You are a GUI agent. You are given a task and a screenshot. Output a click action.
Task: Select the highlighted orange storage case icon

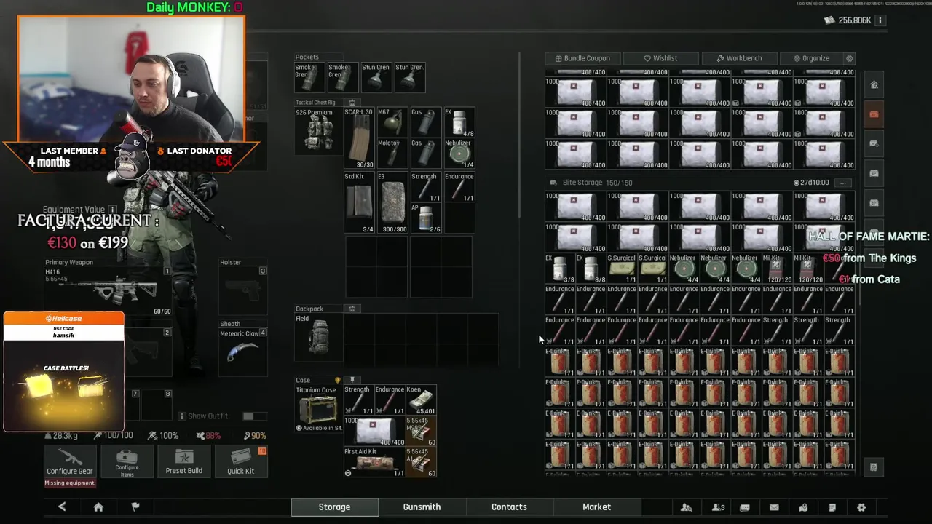[x=874, y=114]
